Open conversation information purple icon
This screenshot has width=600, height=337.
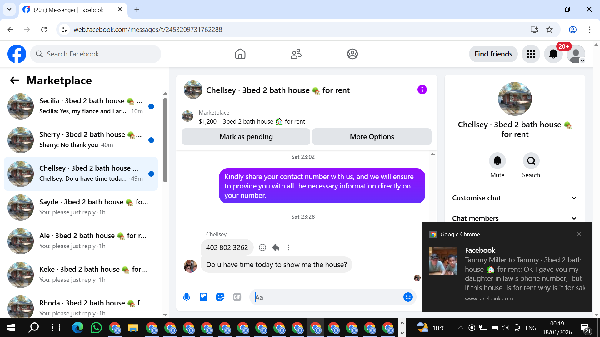pyautogui.click(x=422, y=90)
